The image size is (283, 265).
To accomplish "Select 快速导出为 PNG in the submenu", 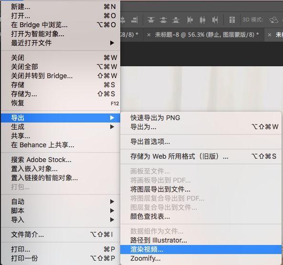I will pyautogui.click(x=201, y=118).
